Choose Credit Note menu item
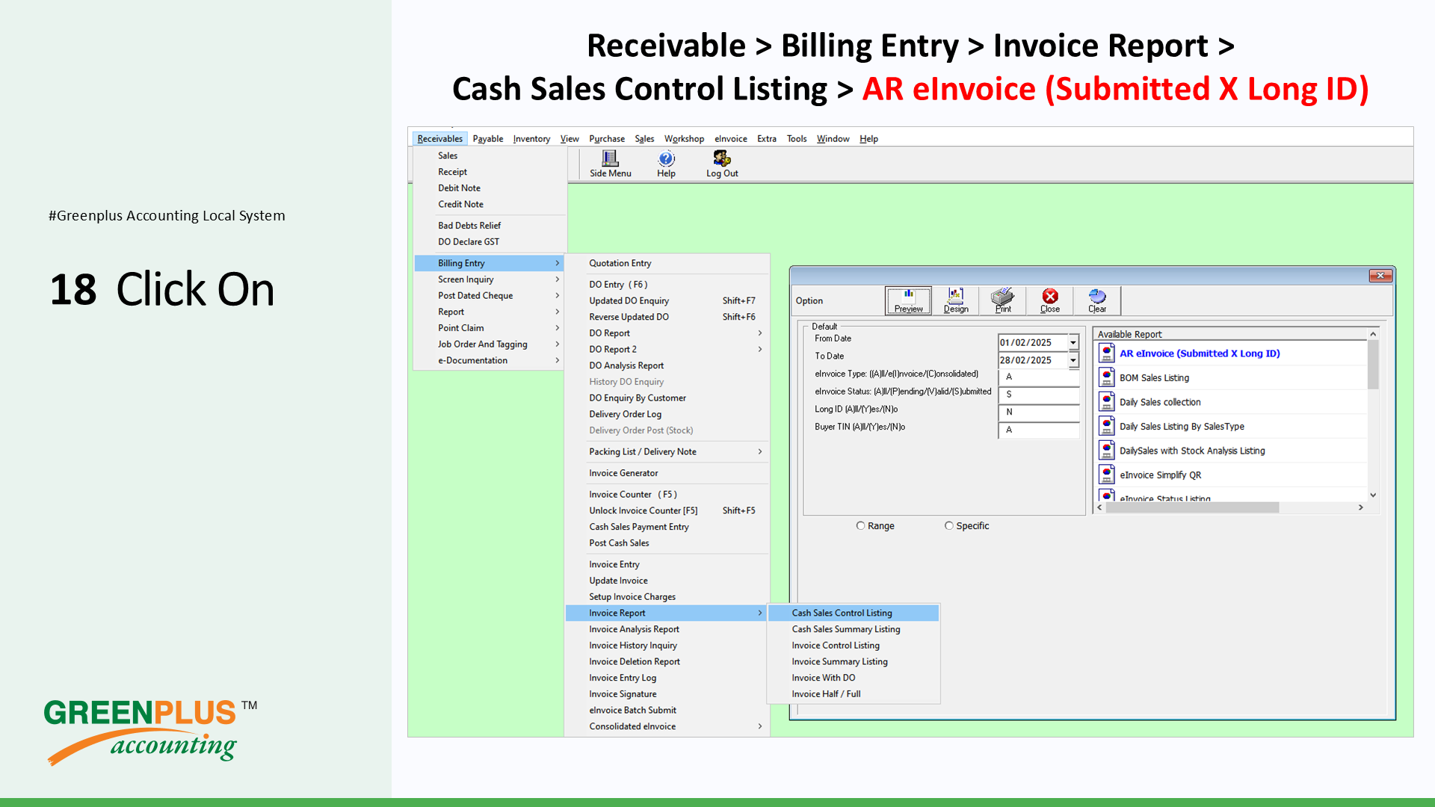Viewport: 1435px width, 807px height. [490, 205]
